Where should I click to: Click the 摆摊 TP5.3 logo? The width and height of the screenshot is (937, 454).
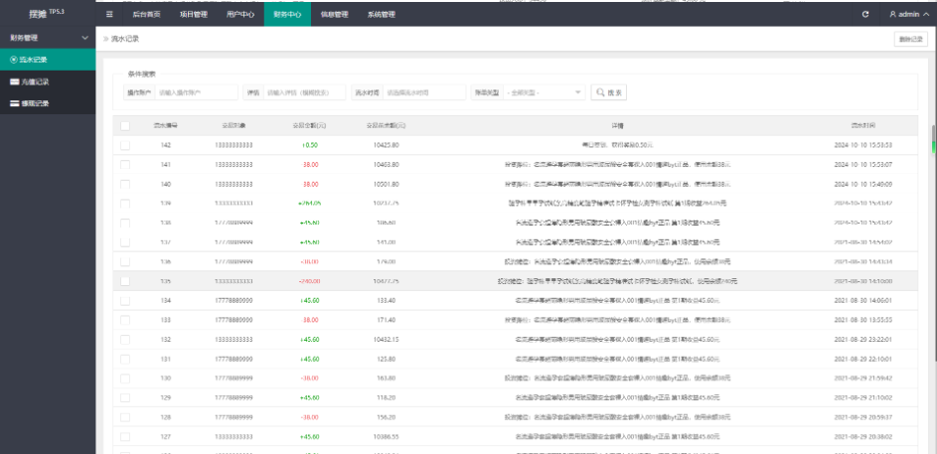point(47,14)
